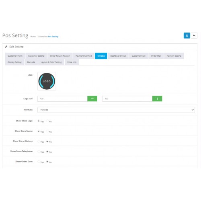Select No for Show Store Logo
201x201 pixels.
47,121
